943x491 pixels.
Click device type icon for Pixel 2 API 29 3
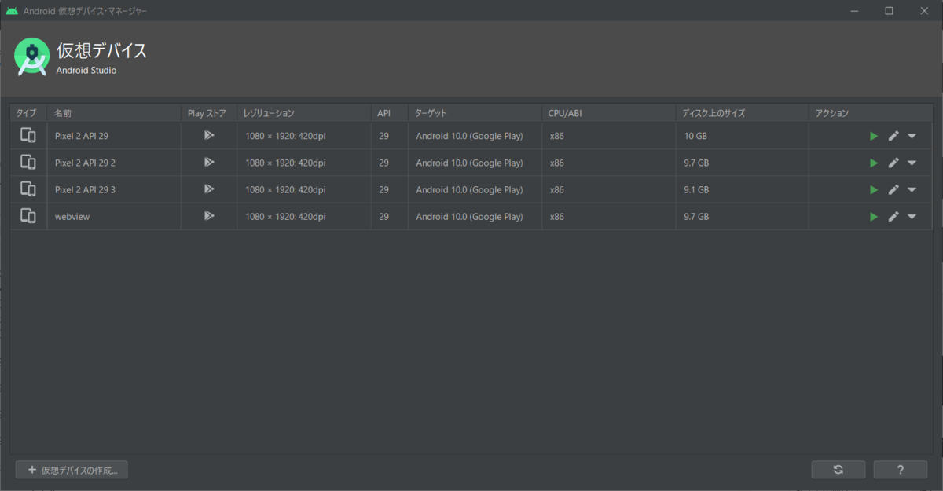click(x=28, y=189)
